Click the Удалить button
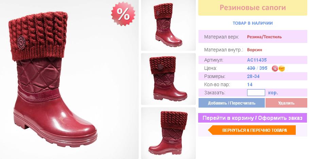The height and width of the screenshot is (159, 309). [x=286, y=103]
